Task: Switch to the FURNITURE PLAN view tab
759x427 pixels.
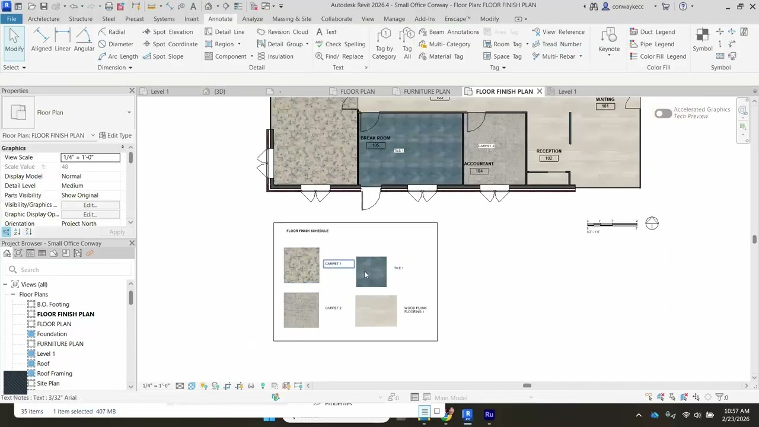Action: click(426, 91)
